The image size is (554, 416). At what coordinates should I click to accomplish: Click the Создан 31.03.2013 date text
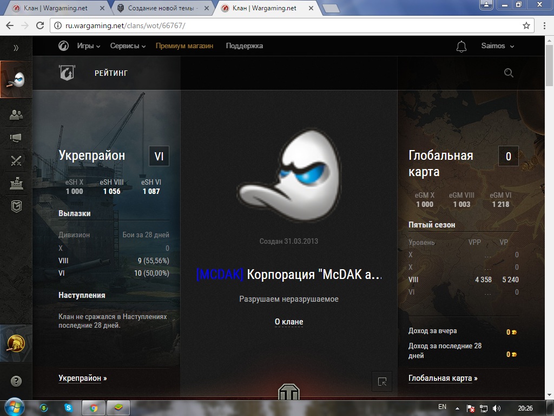click(289, 241)
